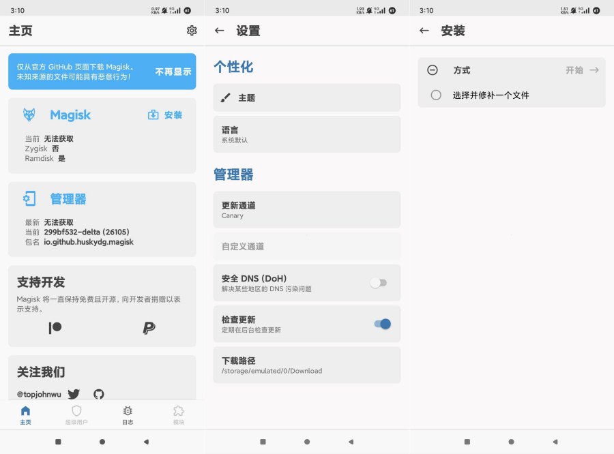Tap package name io.github.huskydg.magisk
This screenshot has width=614, height=454.
tap(89, 242)
